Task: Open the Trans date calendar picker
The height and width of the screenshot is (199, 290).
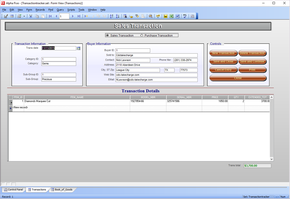Action: click(78, 48)
